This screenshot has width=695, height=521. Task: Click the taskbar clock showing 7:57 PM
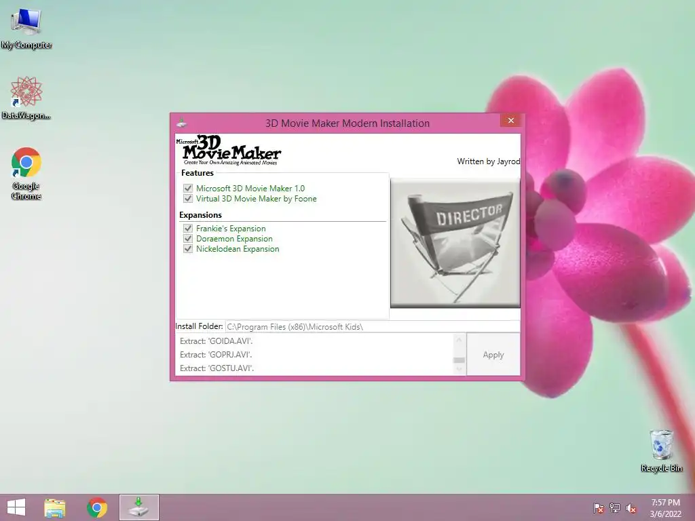pyautogui.click(x=665, y=508)
